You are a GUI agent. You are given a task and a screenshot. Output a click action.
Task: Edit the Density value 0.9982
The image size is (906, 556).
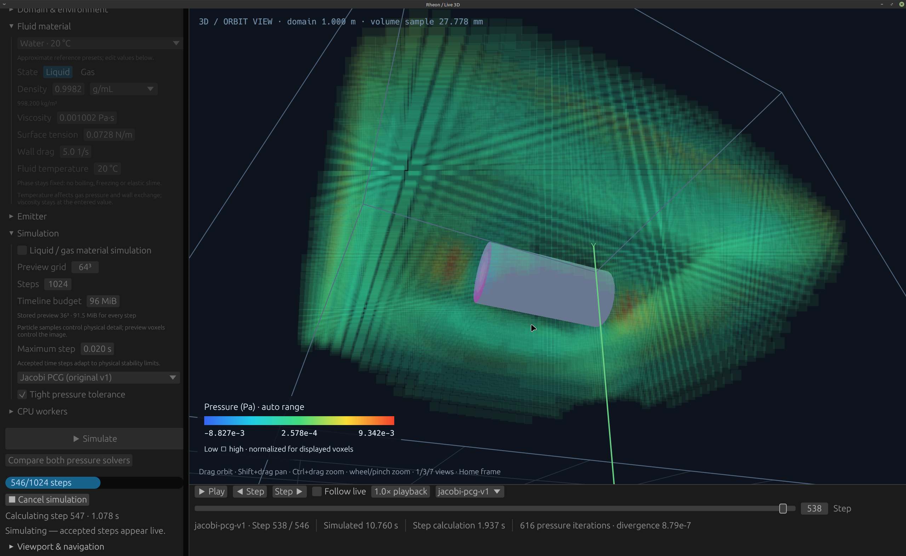pos(68,89)
